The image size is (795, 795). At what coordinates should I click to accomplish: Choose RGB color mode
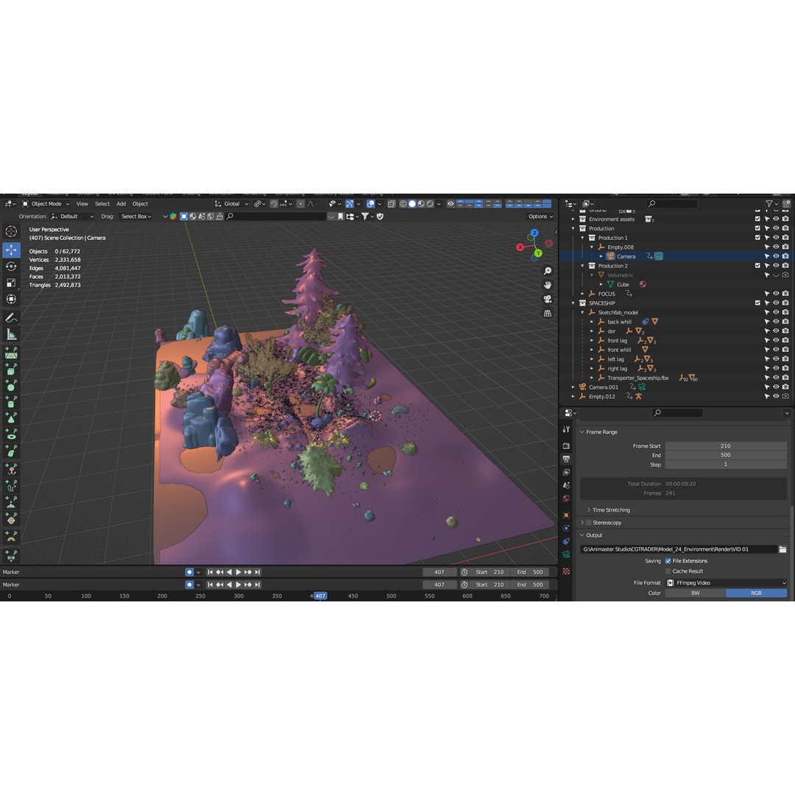coord(756,593)
